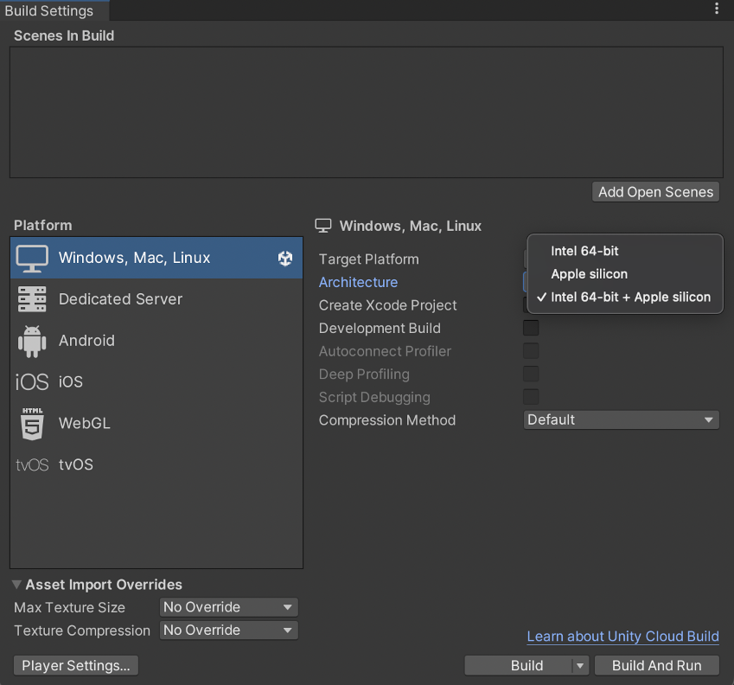Toggle the Script Debugging checkbox
The width and height of the screenshot is (734, 685).
tap(531, 397)
